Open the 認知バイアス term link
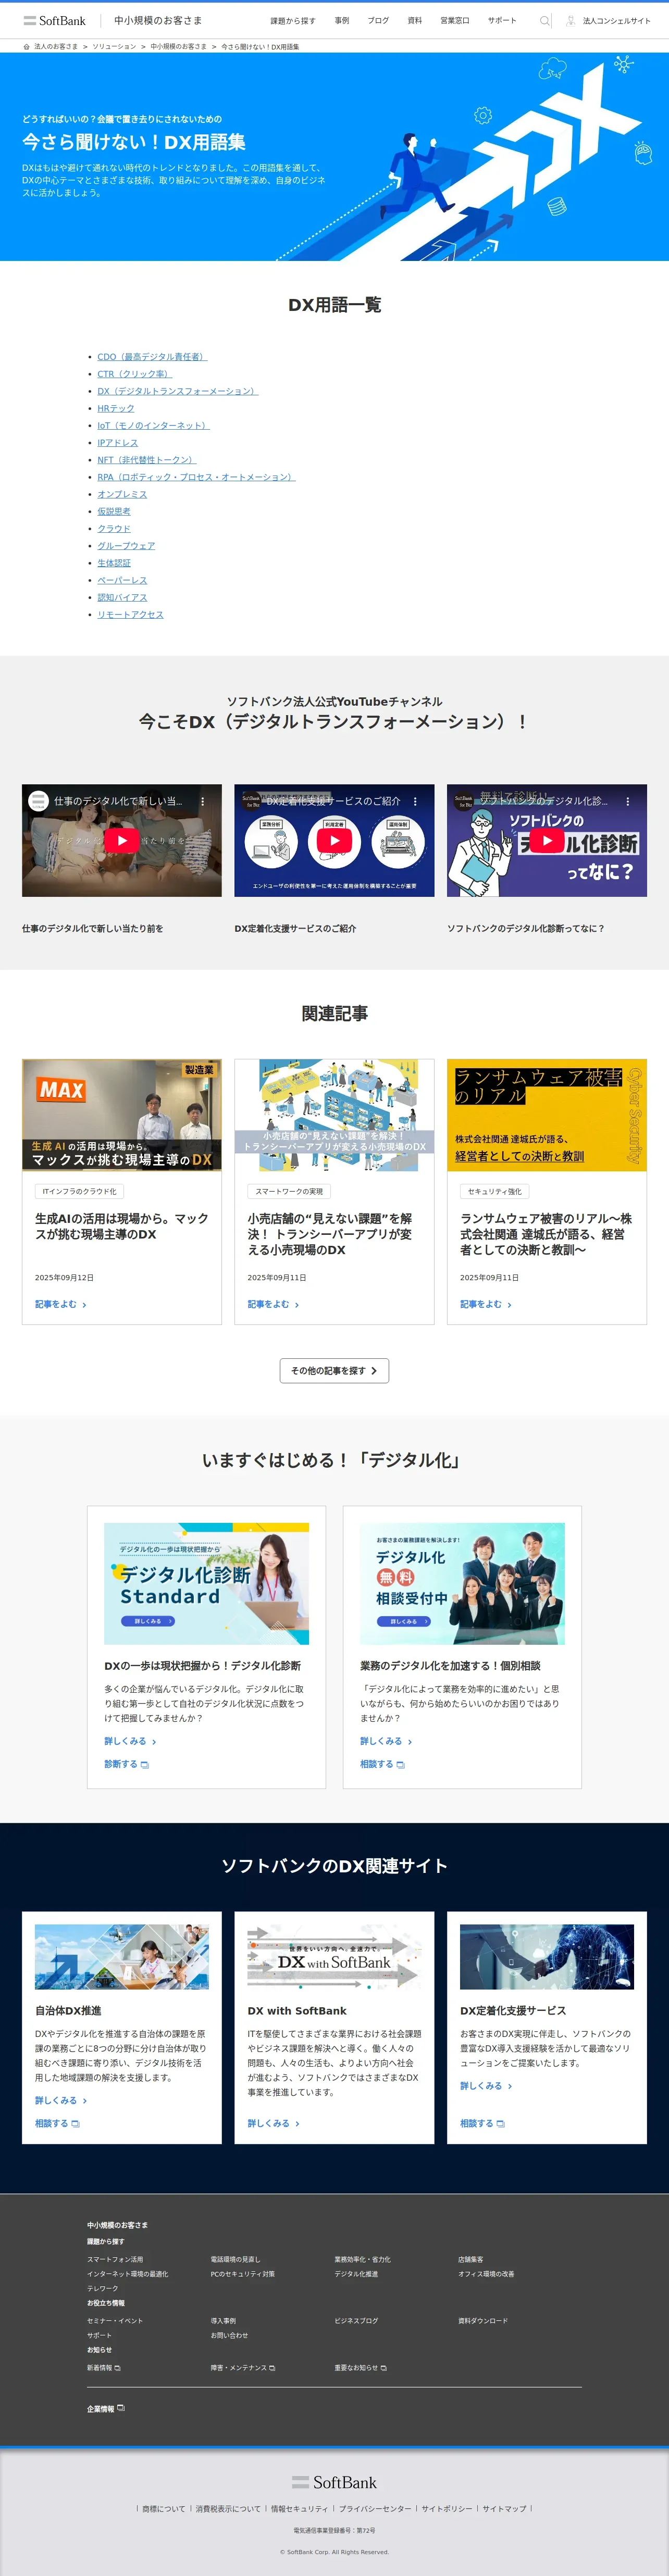Screen dimensions: 669x2576 coord(122,597)
